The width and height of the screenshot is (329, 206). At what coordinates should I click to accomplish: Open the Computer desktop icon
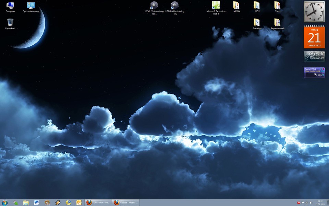click(x=10, y=6)
